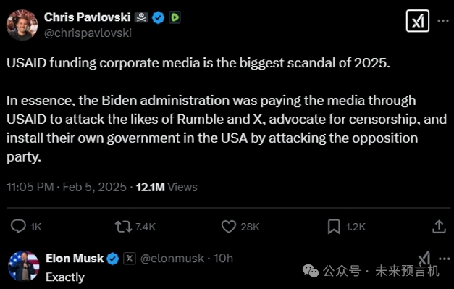Click the 12.1M Views count
Image resolution: width=454 pixels, height=289 pixels.
(x=167, y=187)
